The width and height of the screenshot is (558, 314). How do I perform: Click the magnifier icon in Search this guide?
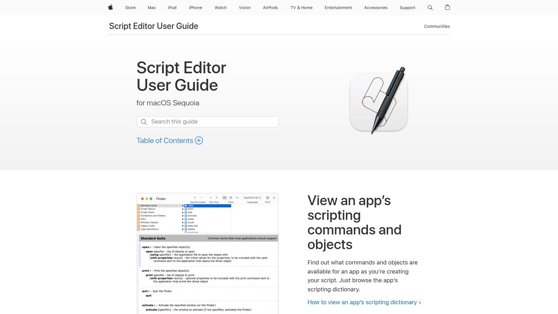coord(144,122)
